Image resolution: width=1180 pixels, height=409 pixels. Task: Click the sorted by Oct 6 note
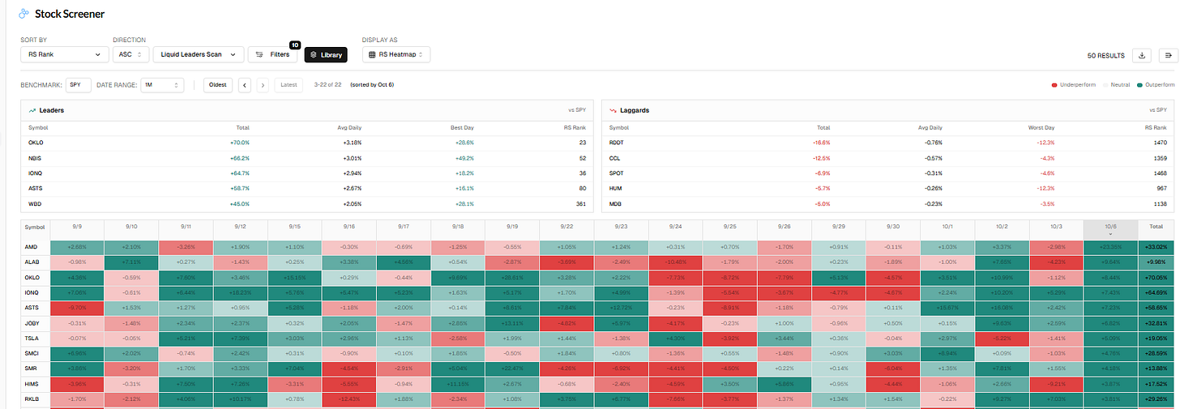point(372,84)
